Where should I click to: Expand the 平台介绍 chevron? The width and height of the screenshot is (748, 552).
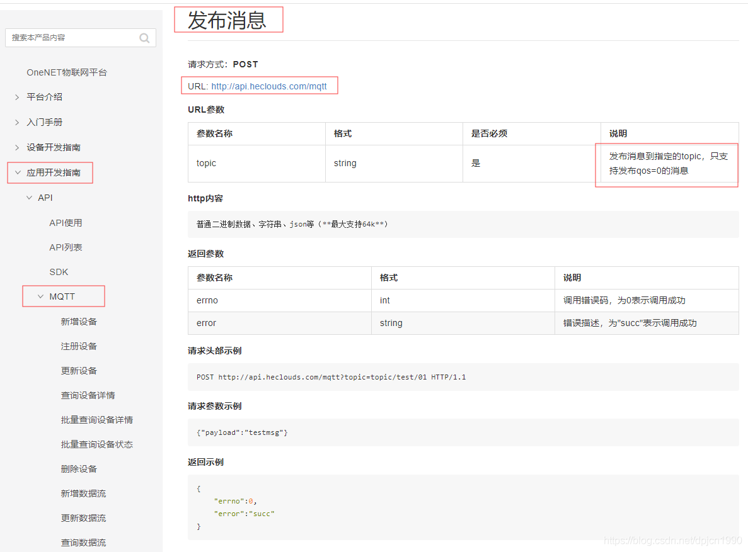pyautogui.click(x=17, y=97)
